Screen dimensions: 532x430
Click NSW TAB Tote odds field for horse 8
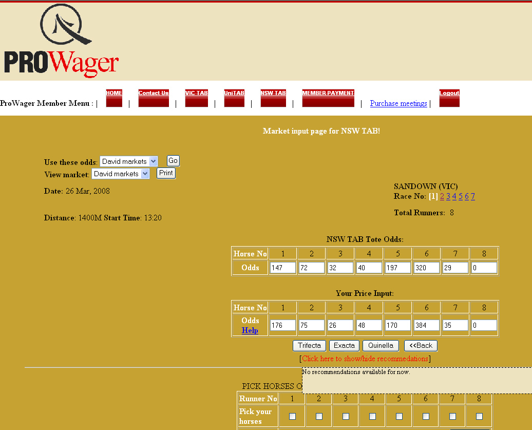coord(484,268)
